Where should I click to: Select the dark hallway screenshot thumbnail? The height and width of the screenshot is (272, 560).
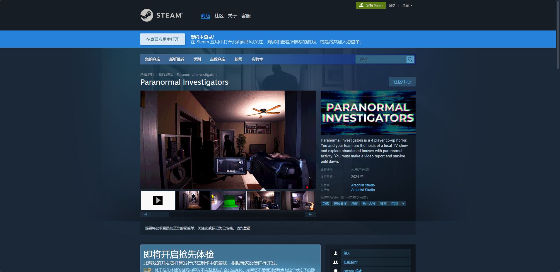click(193, 200)
